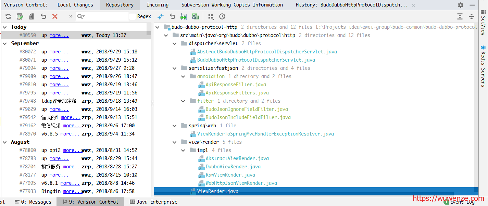Click more... link on revision #78970 v6.8.5
488x206 pixels.
pos(71,134)
